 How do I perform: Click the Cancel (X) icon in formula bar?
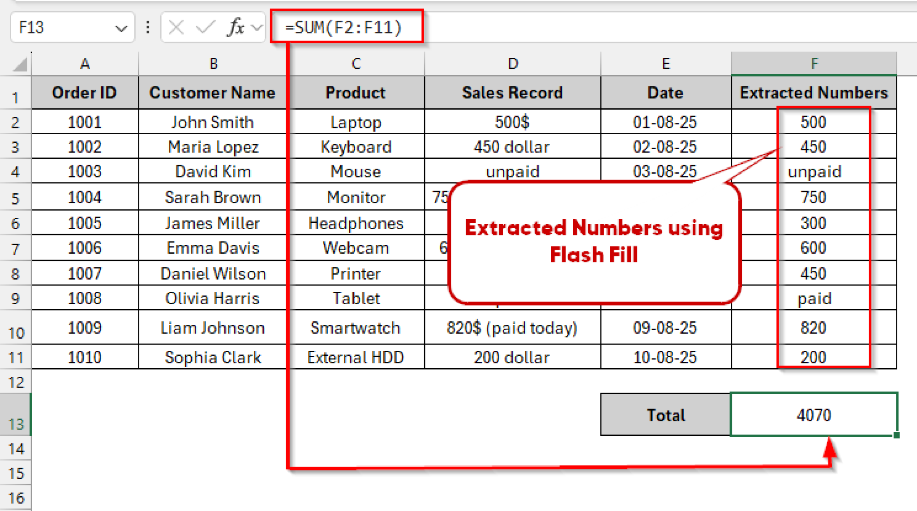pyautogui.click(x=176, y=28)
